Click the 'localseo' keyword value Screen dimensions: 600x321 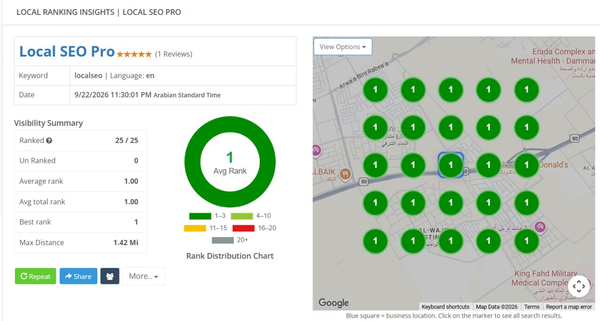[x=89, y=75]
